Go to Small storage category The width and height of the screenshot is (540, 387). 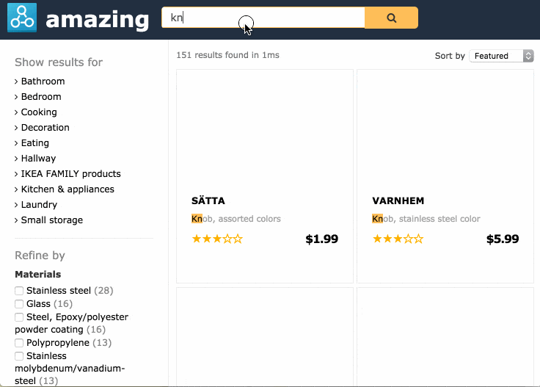click(x=51, y=220)
